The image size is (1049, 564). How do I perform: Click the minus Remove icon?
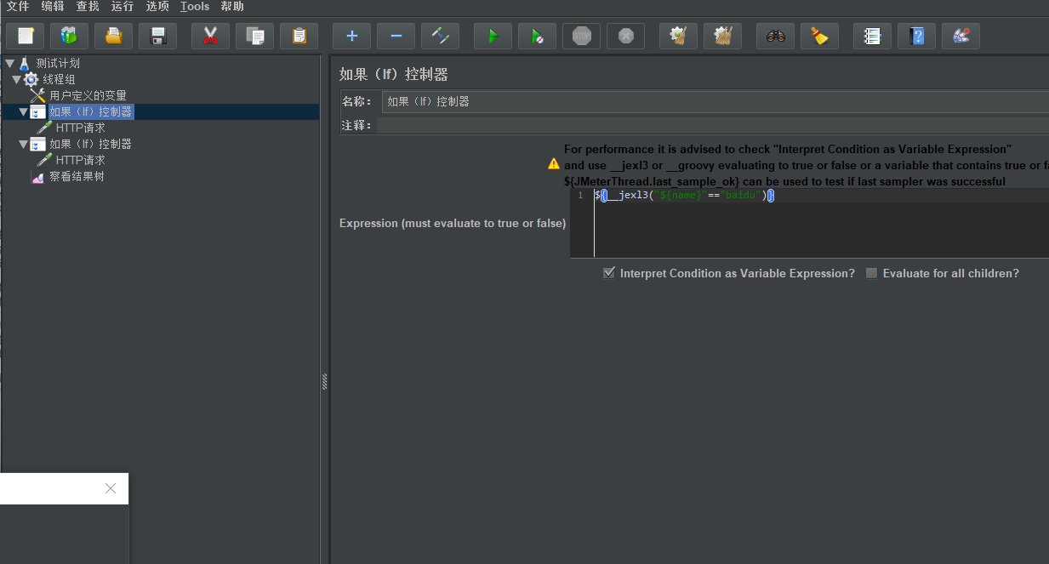click(396, 36)
